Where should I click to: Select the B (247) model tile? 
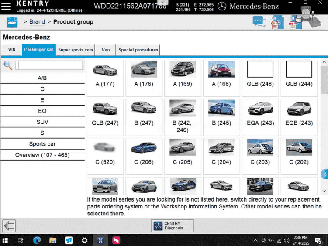[144, 117]
